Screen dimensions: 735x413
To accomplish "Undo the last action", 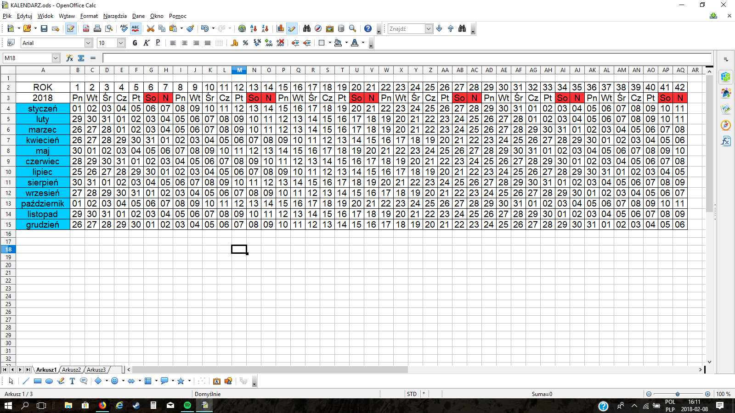I will point(204,28).
